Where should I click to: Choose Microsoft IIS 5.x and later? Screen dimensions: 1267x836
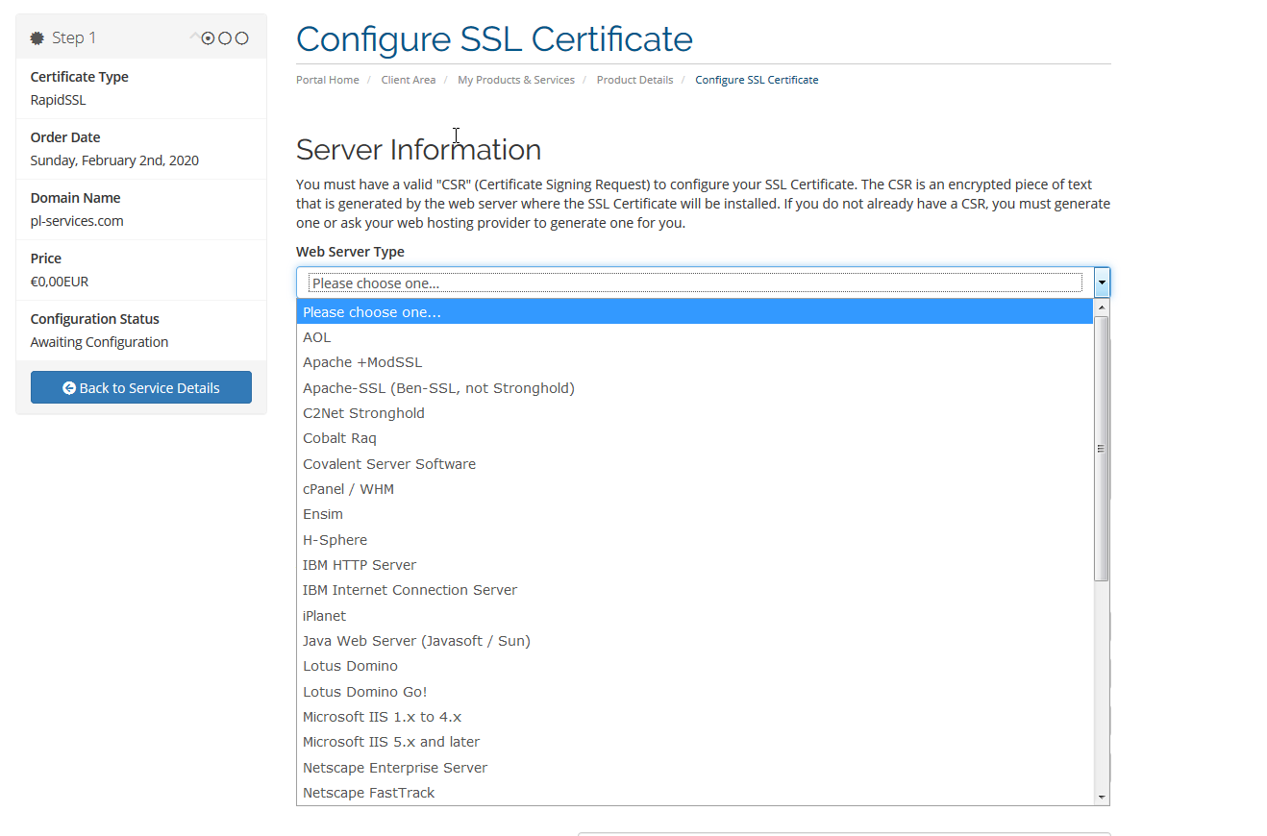[695, 742]
